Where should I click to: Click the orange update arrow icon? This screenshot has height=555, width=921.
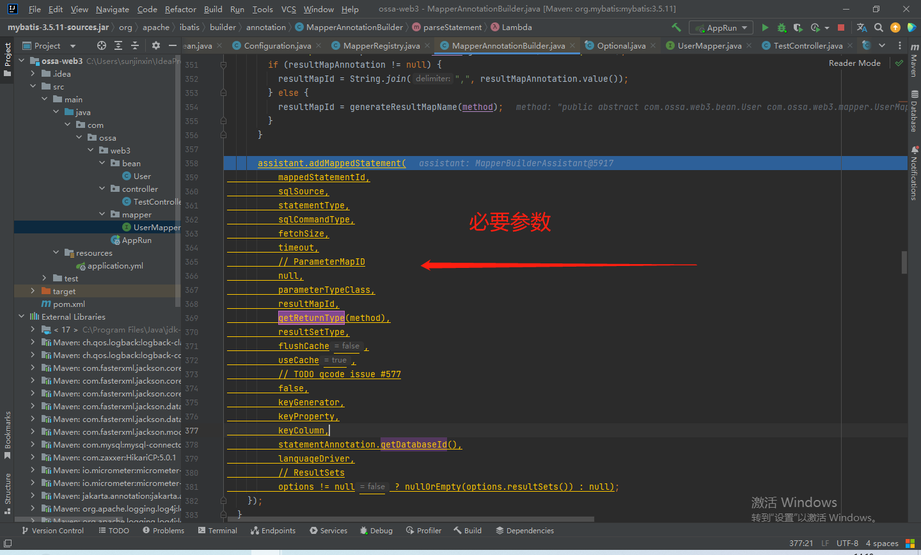coord(895,27)
